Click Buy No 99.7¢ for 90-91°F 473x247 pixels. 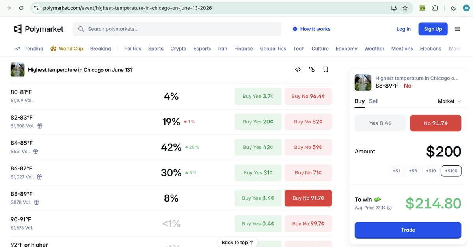(x=308, y=223)
